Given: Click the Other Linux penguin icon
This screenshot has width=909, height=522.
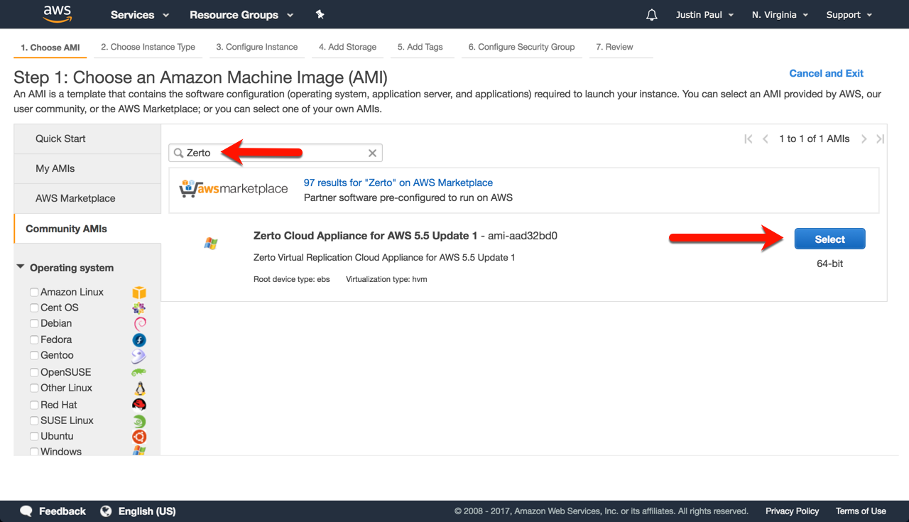Looking at the screenshot, I should click(x=139, y=388).
